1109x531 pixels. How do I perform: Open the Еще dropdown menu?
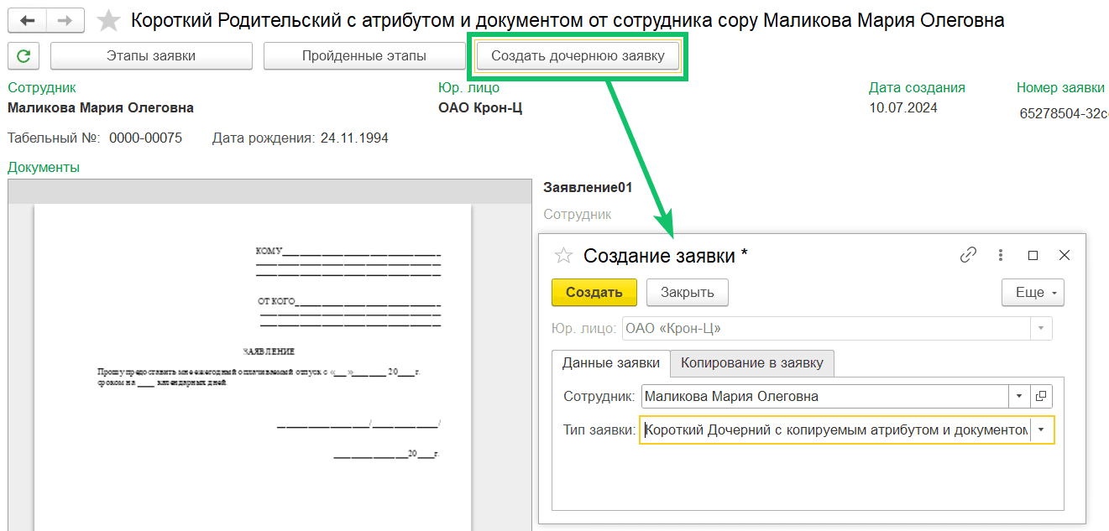(1033, 293)
